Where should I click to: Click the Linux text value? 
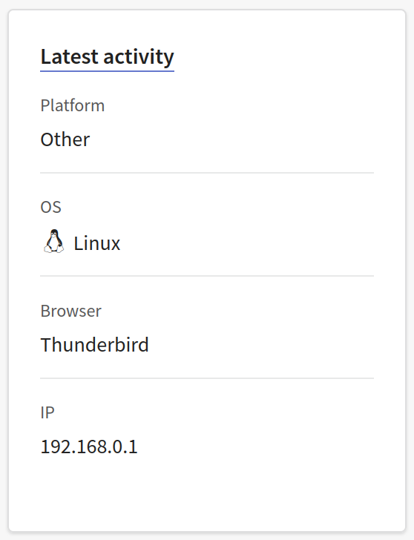click(x=96, y=243)
